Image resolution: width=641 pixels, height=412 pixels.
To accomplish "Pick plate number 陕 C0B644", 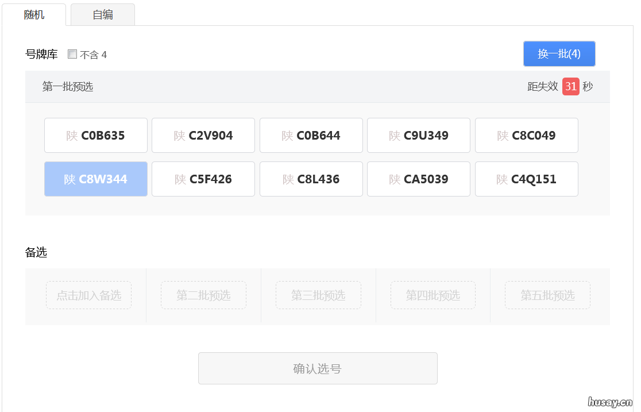I will pos(311,136).
